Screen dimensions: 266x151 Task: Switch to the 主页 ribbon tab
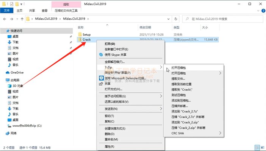tap(19, 11)
